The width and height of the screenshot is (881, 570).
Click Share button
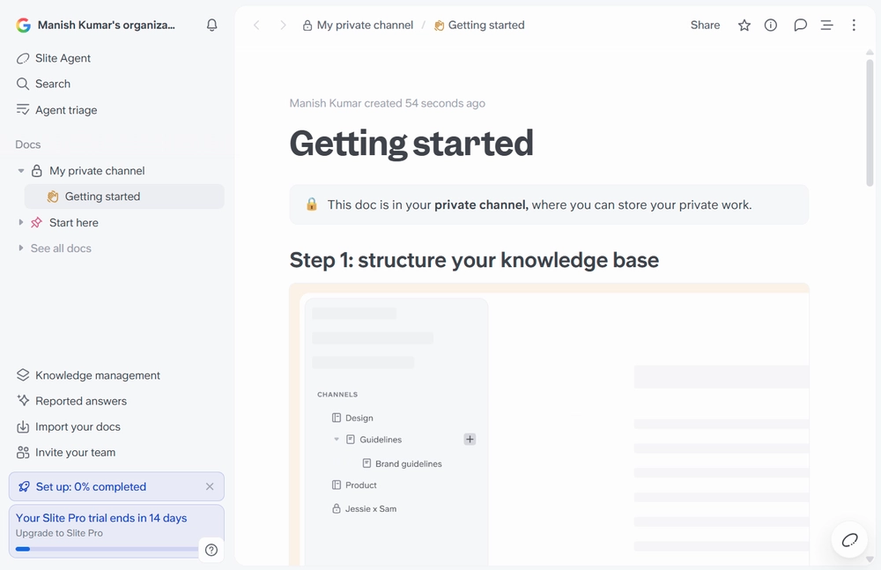(x=705, y=25)
